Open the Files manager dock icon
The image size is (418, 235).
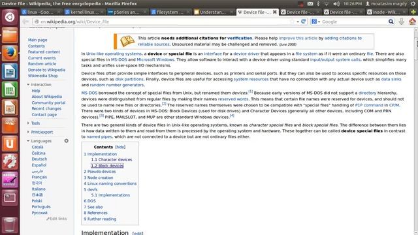tap(10, 35)
